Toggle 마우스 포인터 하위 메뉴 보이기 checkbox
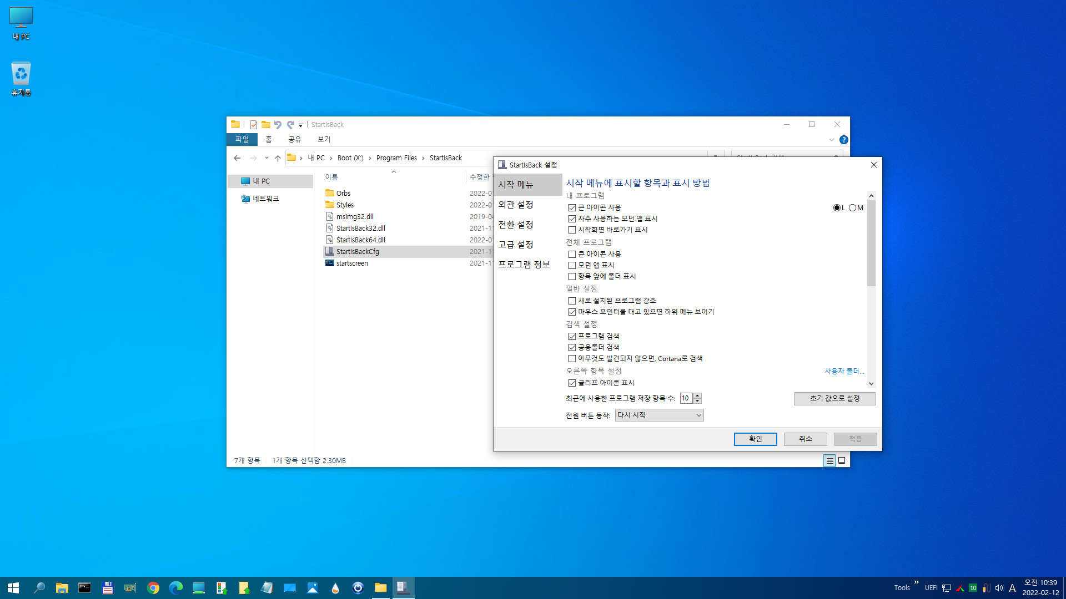This screenshot has height=599, width=1066. click(x=572, y=312)
